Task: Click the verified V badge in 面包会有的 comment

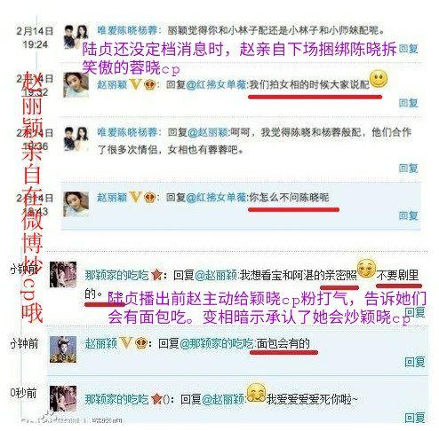Action: coord(125,343)
